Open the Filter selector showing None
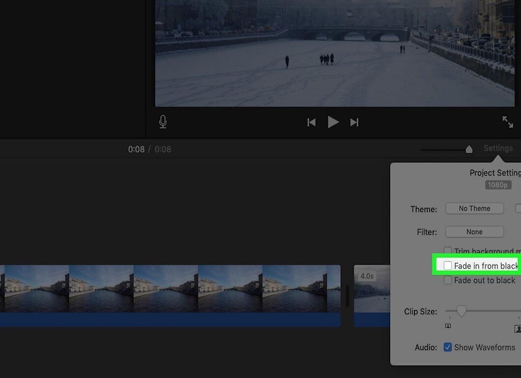 tap(474, 232)
